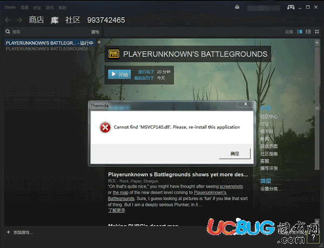Open news headline 'Playerunknown s Battlegrounds shows yet more des...'
Viewport: 324px width, 248px height.
tap(178, 175)
